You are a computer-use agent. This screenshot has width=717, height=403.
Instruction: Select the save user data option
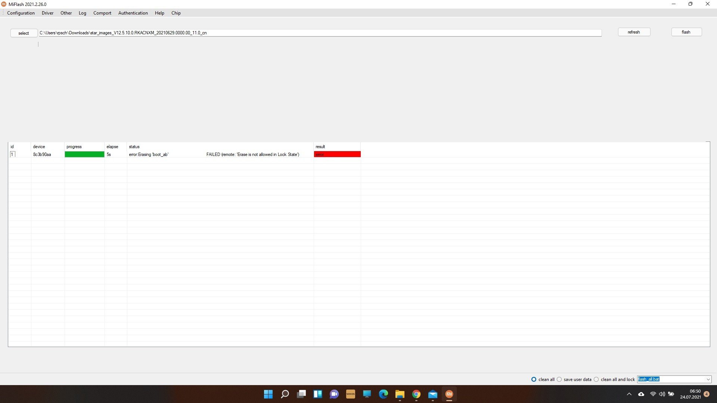559,379
